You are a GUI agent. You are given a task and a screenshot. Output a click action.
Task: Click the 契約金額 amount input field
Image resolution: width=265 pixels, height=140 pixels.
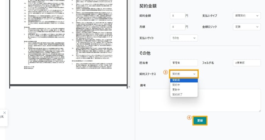tap(178, 16)
